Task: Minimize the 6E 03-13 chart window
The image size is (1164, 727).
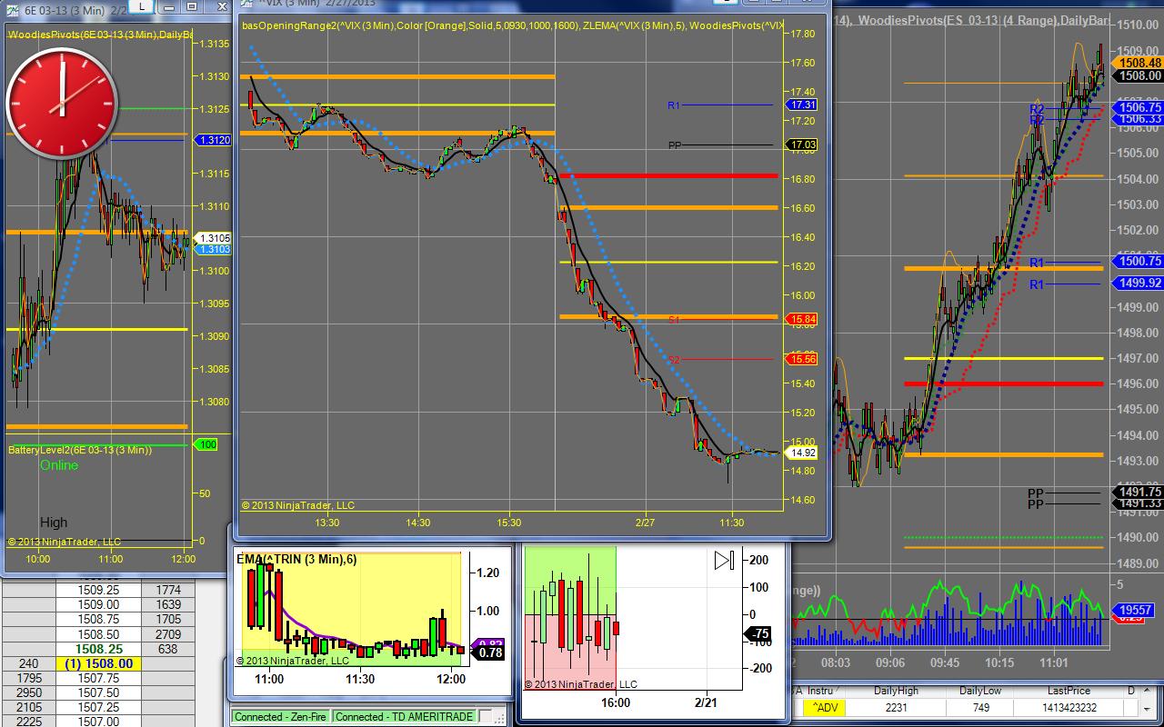Action: [x=168, y=7]
